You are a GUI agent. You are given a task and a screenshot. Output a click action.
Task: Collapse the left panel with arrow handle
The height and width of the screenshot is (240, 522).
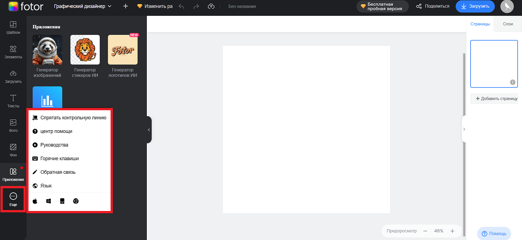coord(149,130)
